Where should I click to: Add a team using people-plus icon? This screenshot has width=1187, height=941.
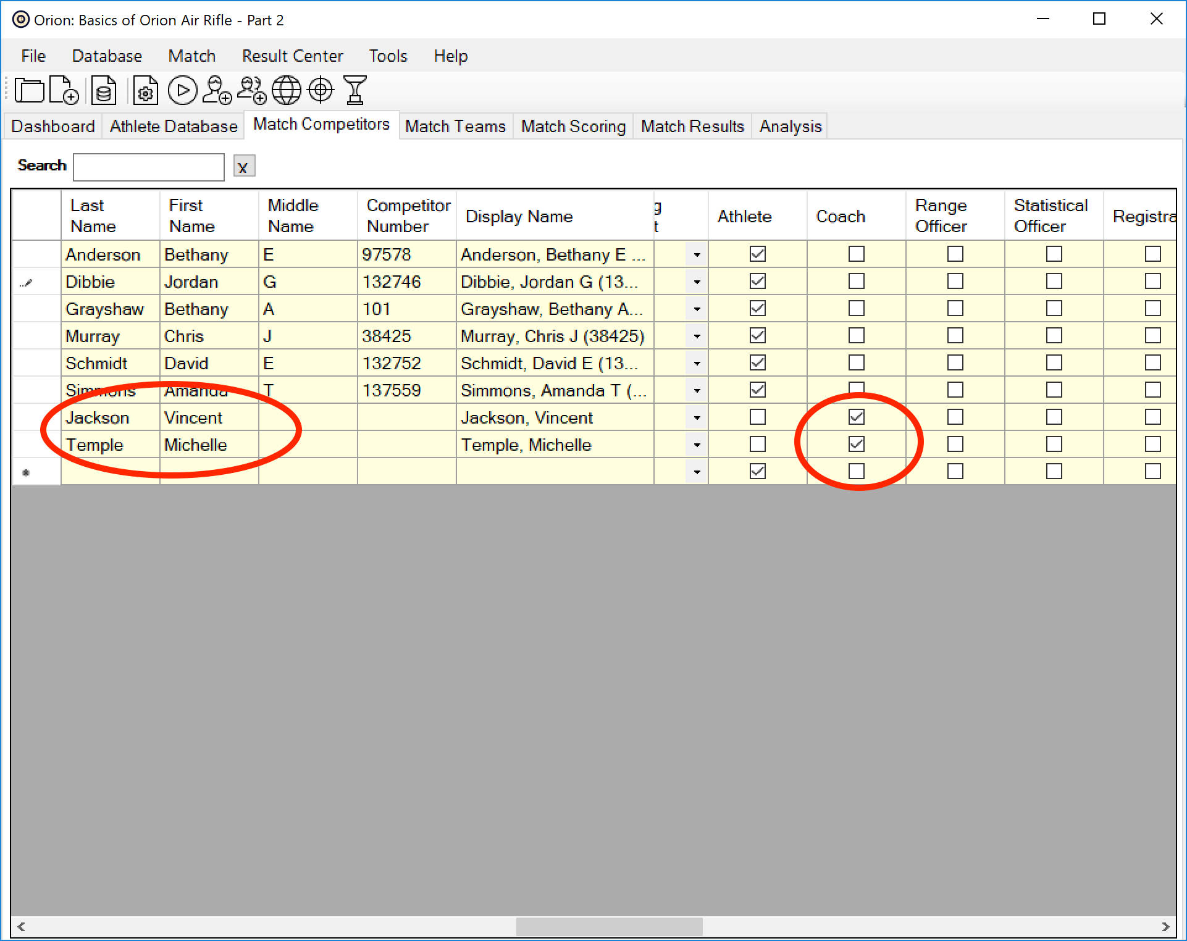253,90
